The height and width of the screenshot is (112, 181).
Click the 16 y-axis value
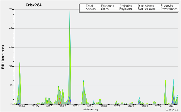tap(11, 85)
